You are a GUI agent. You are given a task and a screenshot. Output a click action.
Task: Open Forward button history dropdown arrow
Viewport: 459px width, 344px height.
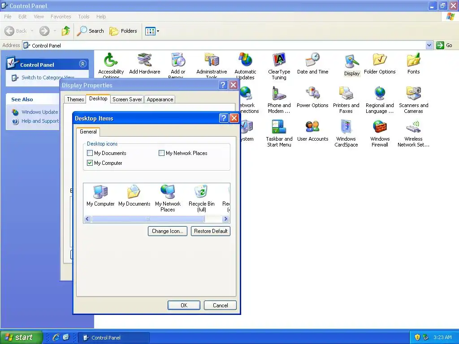coord(55,31)
